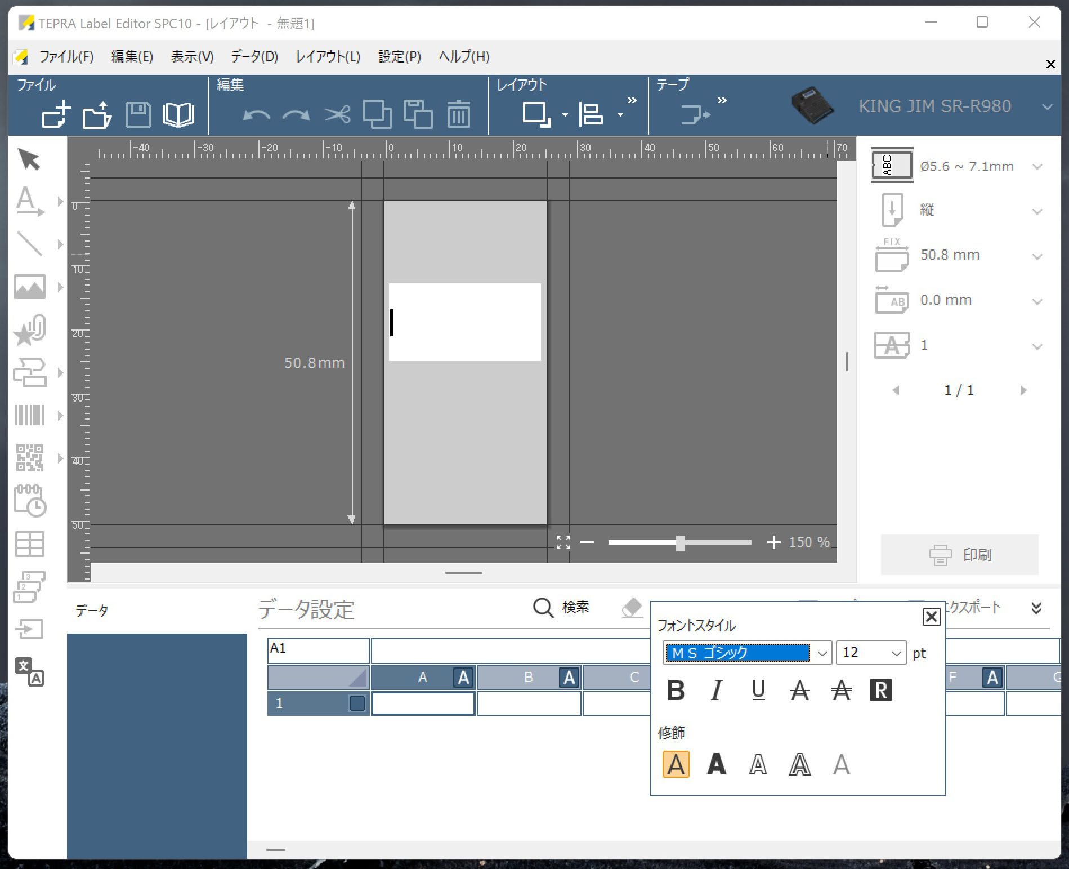Pick the barcode tool
This screenshot has width=1069, height=869.
(x=29, y=415)
